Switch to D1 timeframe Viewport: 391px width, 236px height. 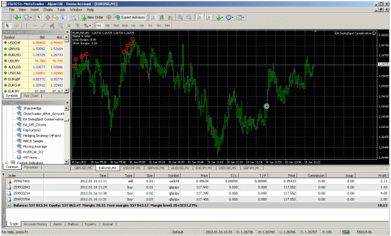[x=150, y=26]
